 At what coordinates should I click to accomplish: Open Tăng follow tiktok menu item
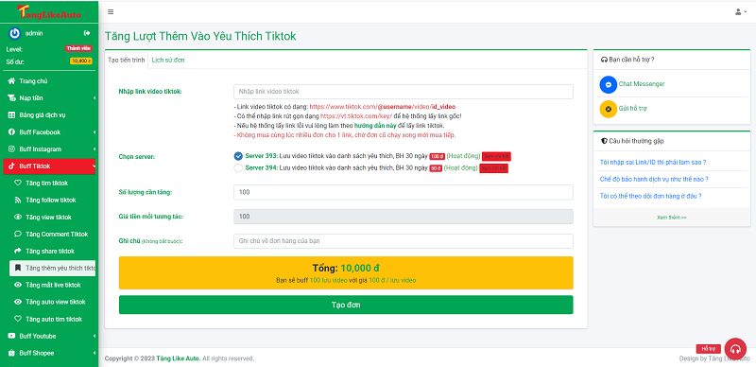(x=51, y=200)
